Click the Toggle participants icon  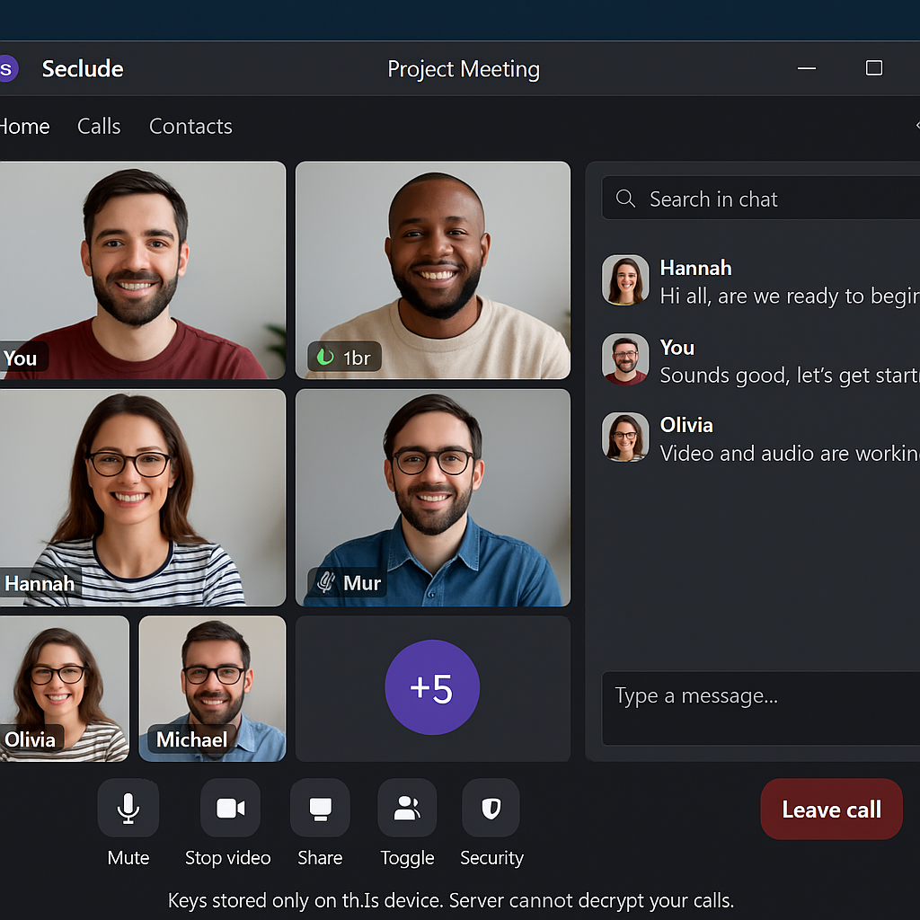[x=407, y=809]
